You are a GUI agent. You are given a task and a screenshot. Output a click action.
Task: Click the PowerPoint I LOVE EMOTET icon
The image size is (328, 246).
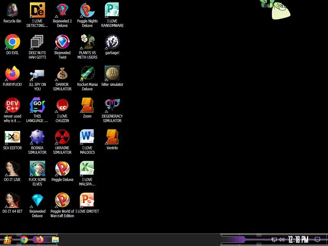coord(87,200)
